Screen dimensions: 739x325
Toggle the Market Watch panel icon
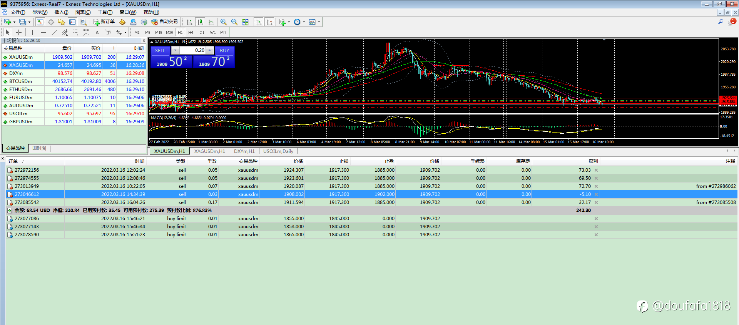coord(40,22)
